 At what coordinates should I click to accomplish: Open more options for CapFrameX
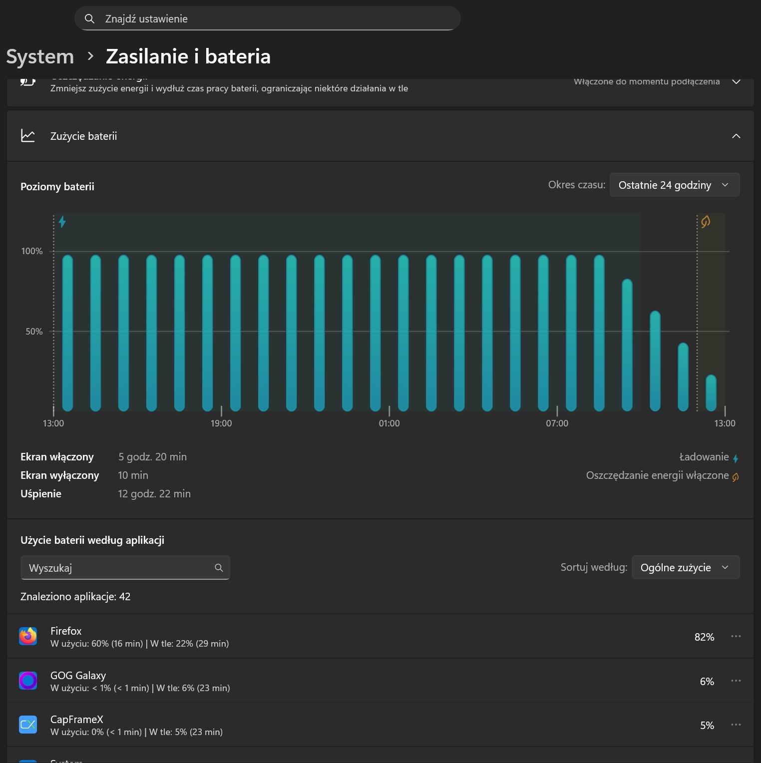coord(736,725)
